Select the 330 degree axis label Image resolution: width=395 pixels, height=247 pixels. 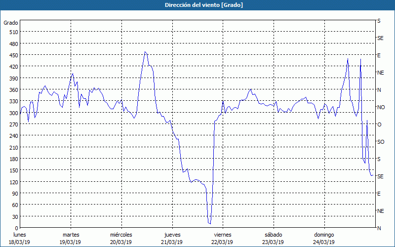point(14,101)
